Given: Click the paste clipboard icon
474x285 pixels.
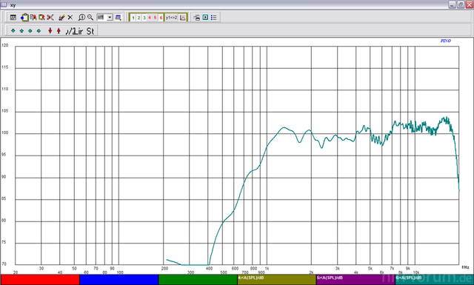Looking at the screenshot, I should coord(24,17).
